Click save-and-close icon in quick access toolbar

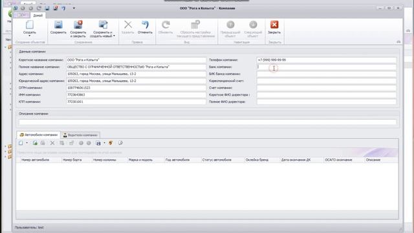[x=56, y=8]
